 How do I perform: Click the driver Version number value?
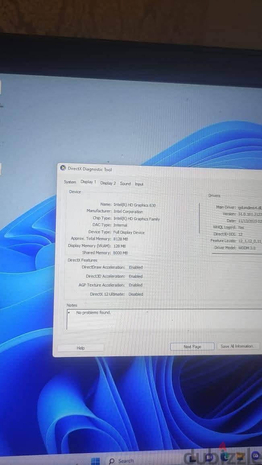click(250, 214)
